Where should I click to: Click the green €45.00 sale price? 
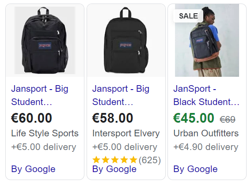tap(194, 118)
